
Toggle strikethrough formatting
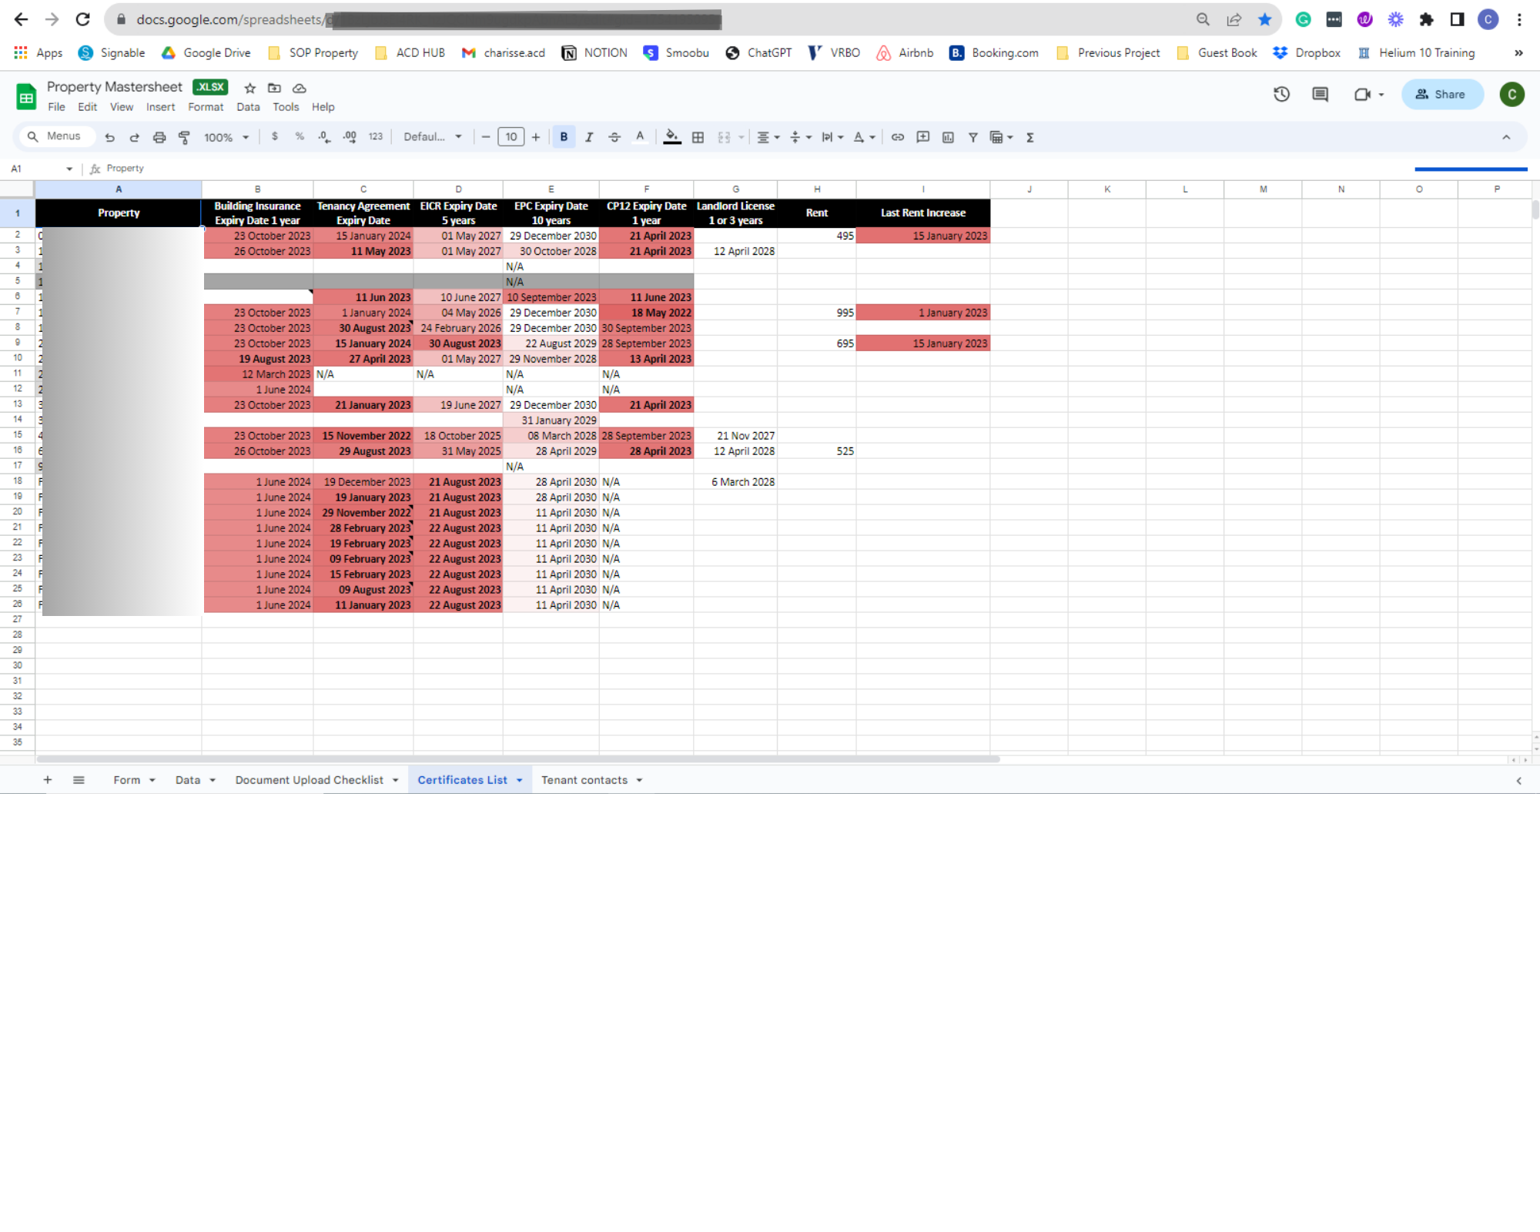pyautogui.click(x=614, y=137)
